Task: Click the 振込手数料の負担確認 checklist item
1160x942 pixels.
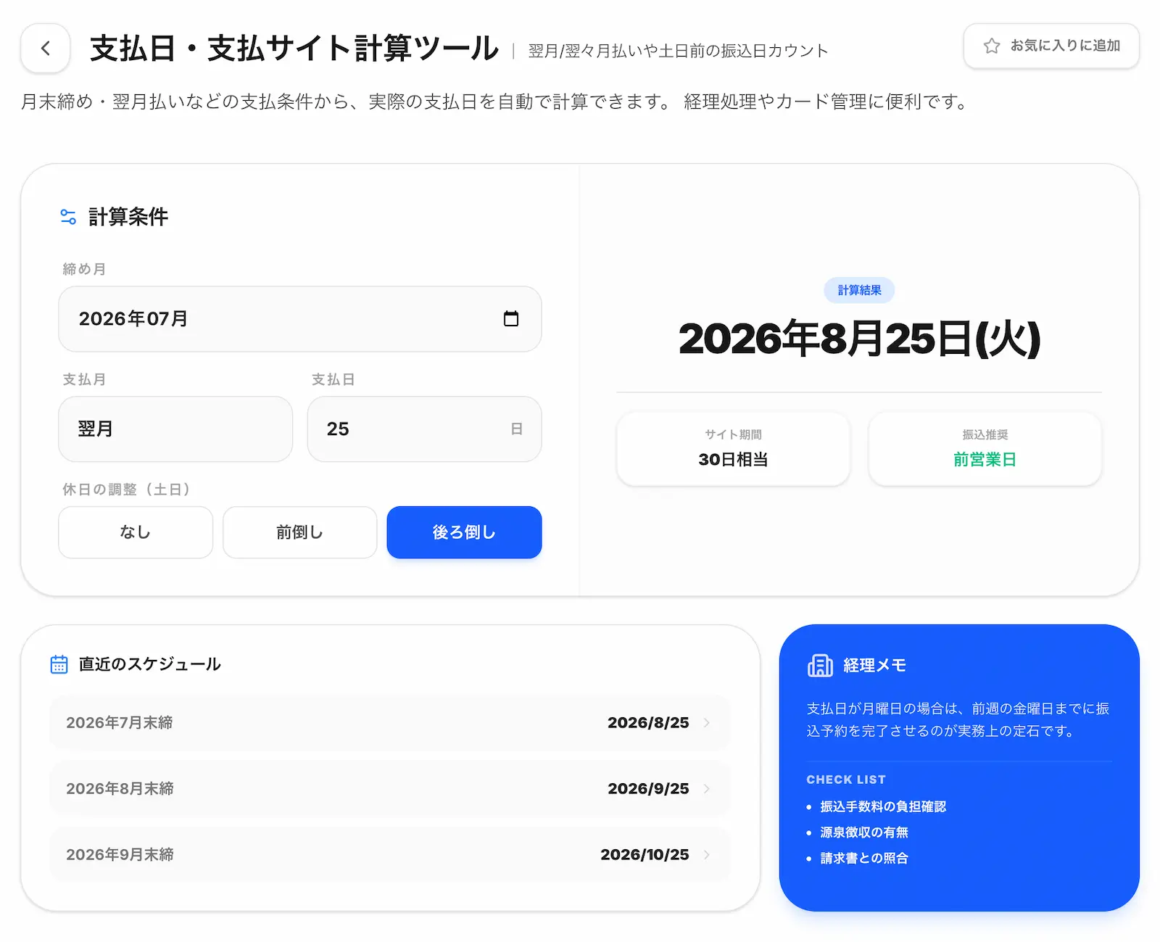Action: (882, 806)
